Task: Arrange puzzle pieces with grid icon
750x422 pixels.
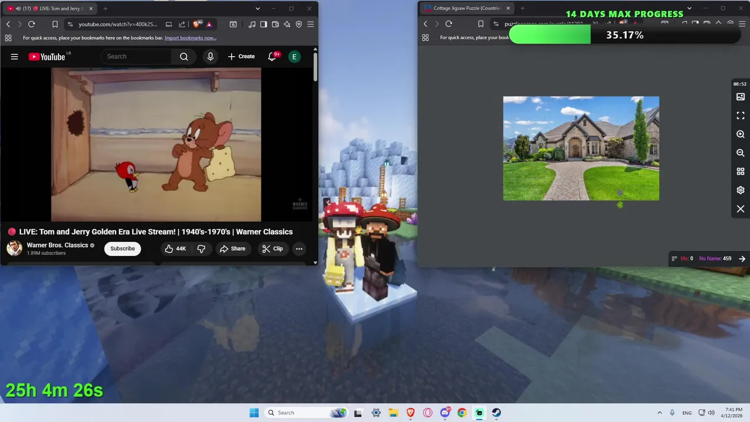Action: point(741,172)
